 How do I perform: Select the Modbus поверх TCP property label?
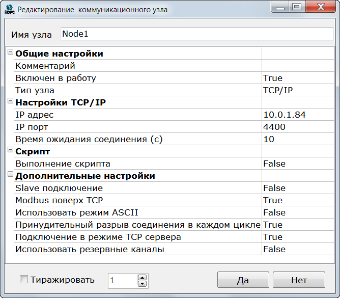tap(59, 200)
